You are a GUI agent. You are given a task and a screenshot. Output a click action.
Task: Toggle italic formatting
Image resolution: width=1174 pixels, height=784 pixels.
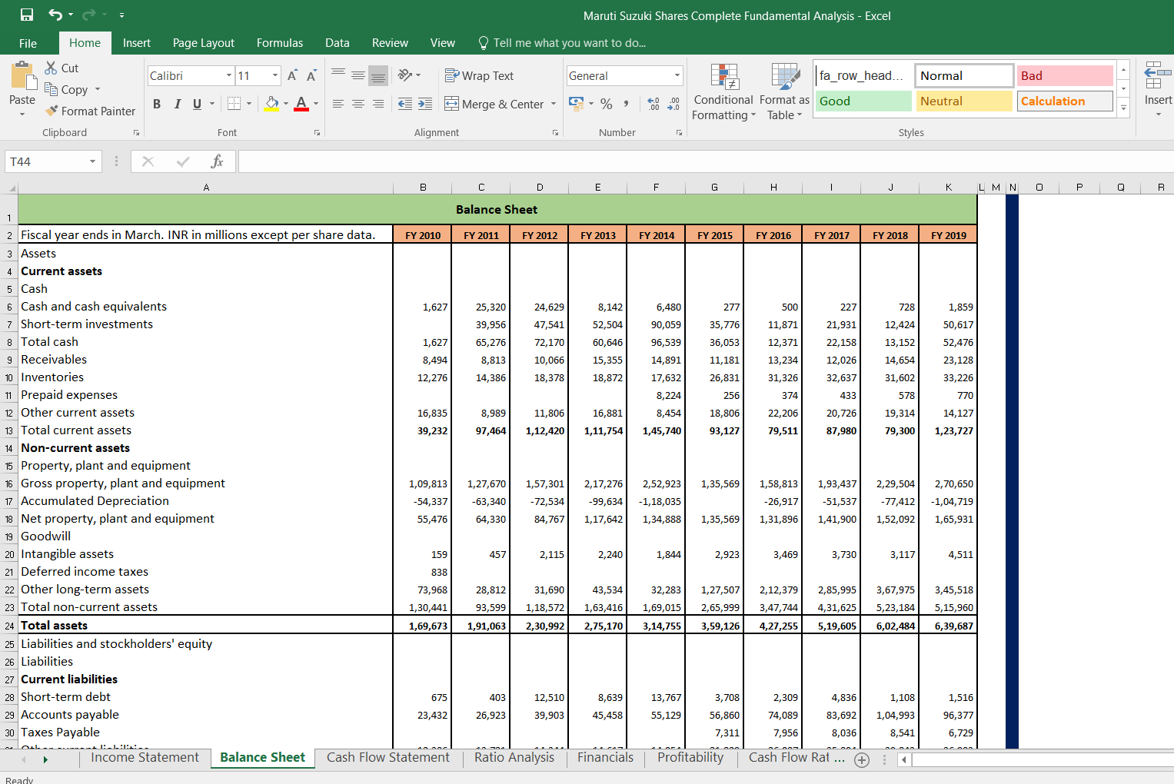[x=178, y=104]
